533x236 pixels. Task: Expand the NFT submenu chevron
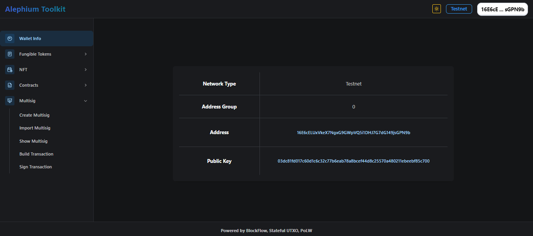(x=85, y=70)
